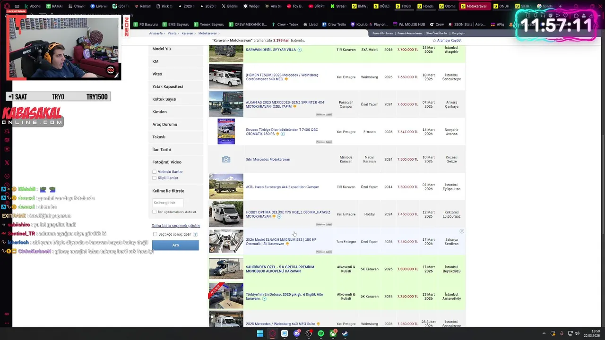
Task: Tick the Klipli ilanlar checkbox
Action: [x=155, y=178]
